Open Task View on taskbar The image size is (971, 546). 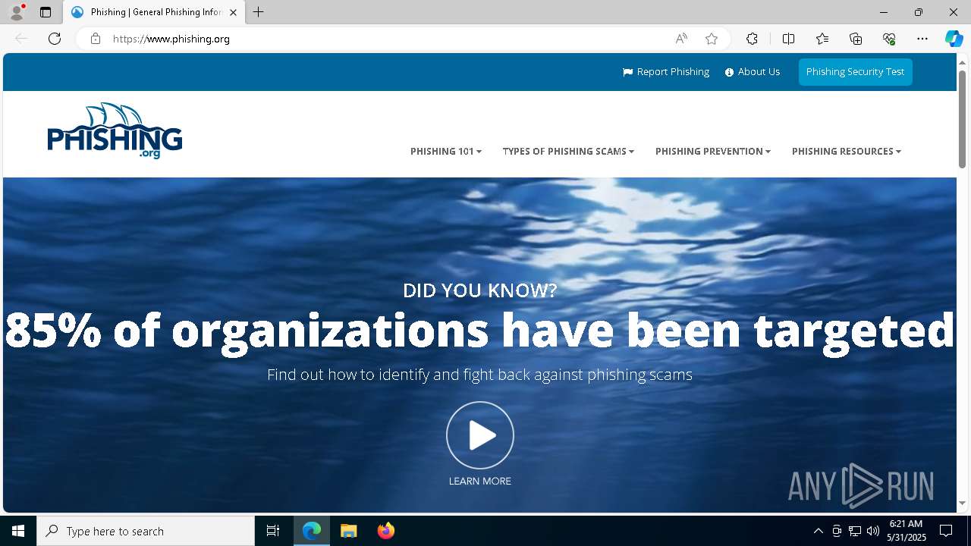[x=273, y=531]
